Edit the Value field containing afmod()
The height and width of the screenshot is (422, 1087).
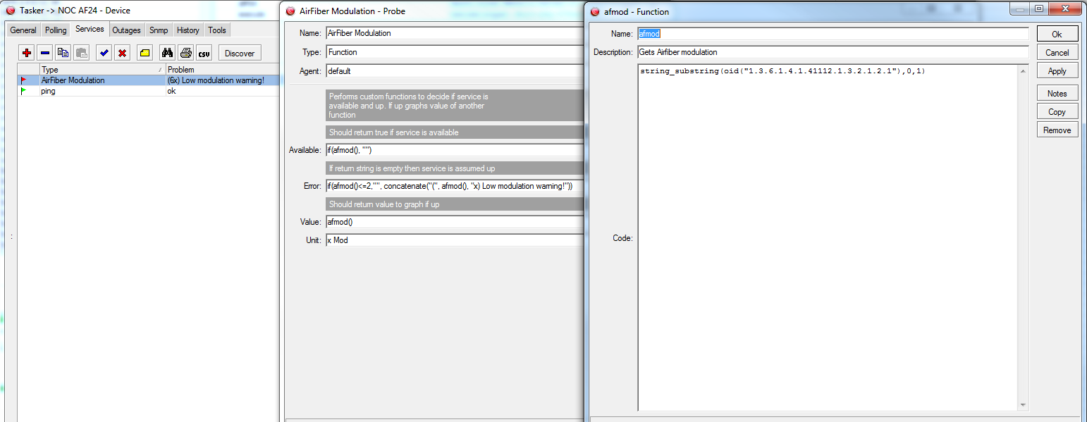455,222
